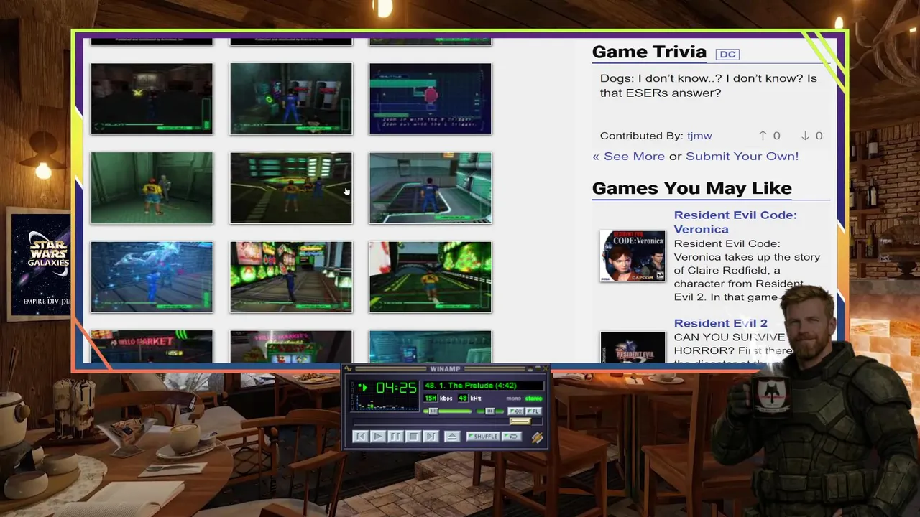920x517 pixels.
Task: Open the dark room screenshot with yellow figure
Action: point(152,98)
